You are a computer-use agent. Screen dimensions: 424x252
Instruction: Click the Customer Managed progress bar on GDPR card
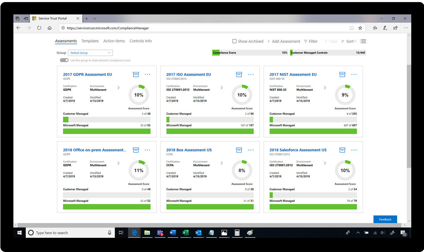(107, 119)
